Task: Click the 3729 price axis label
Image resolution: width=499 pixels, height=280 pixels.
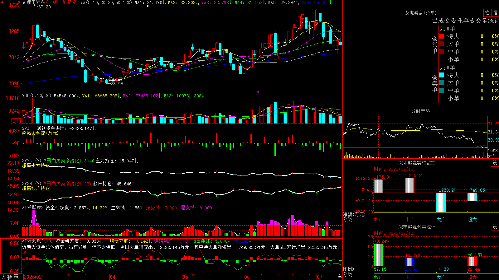Action: click(x=14, y=5)
